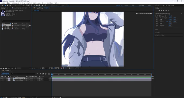Toggle frame blending for the composition in timeline
This screenshot has height=98, width=184.
[43, 74]
